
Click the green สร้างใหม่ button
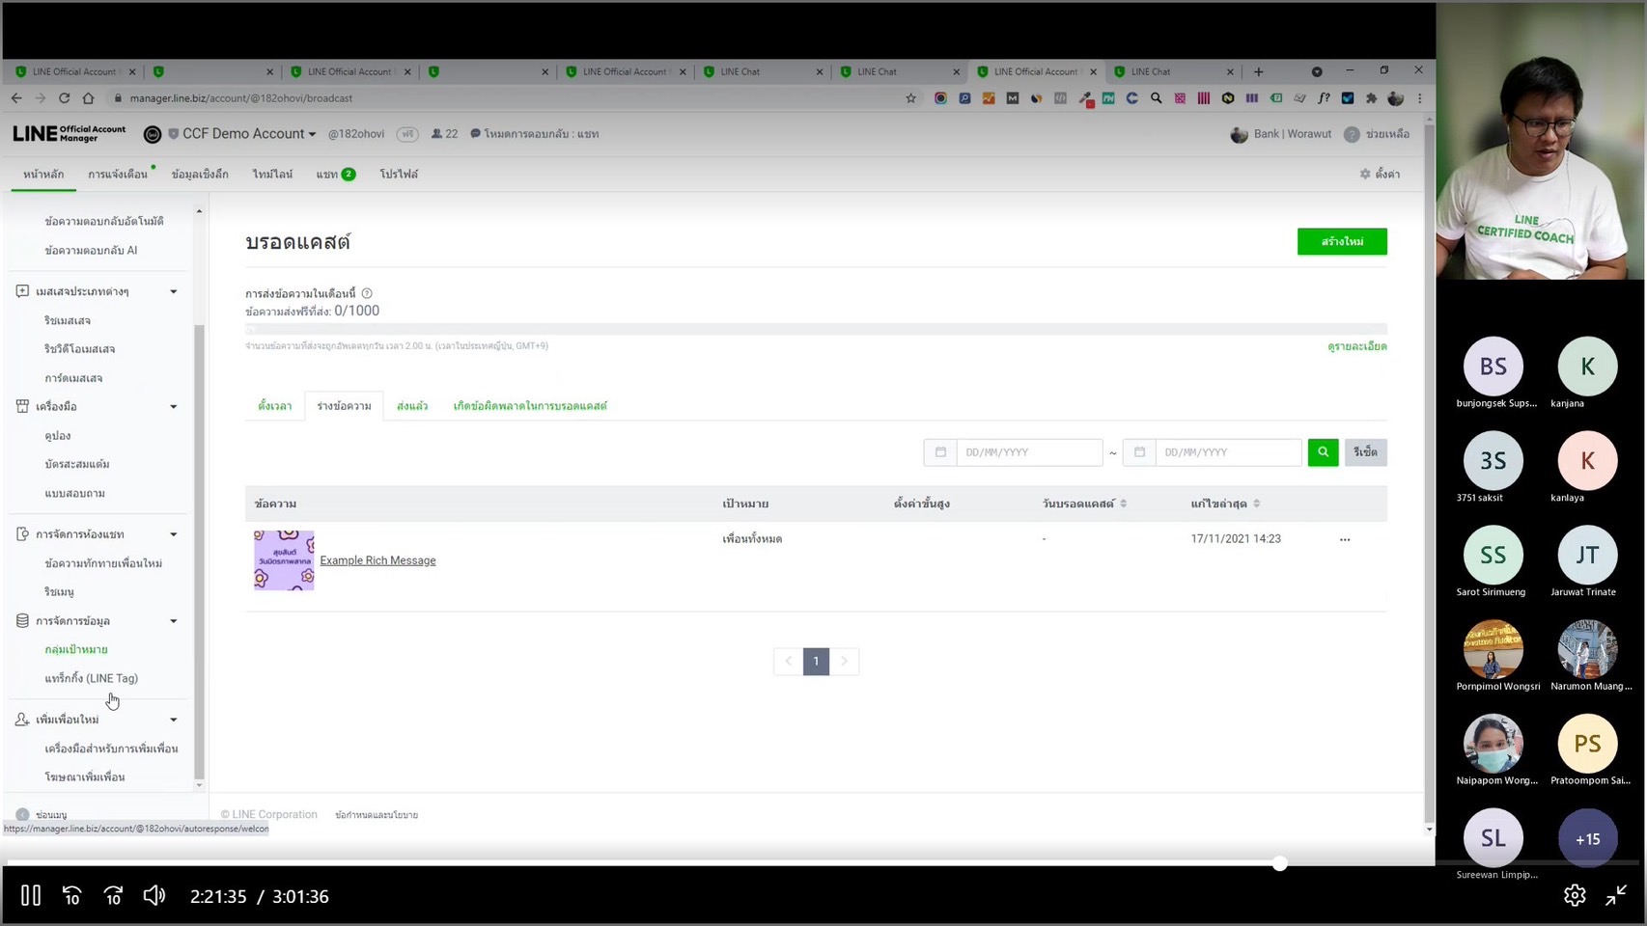(1342, 241)
